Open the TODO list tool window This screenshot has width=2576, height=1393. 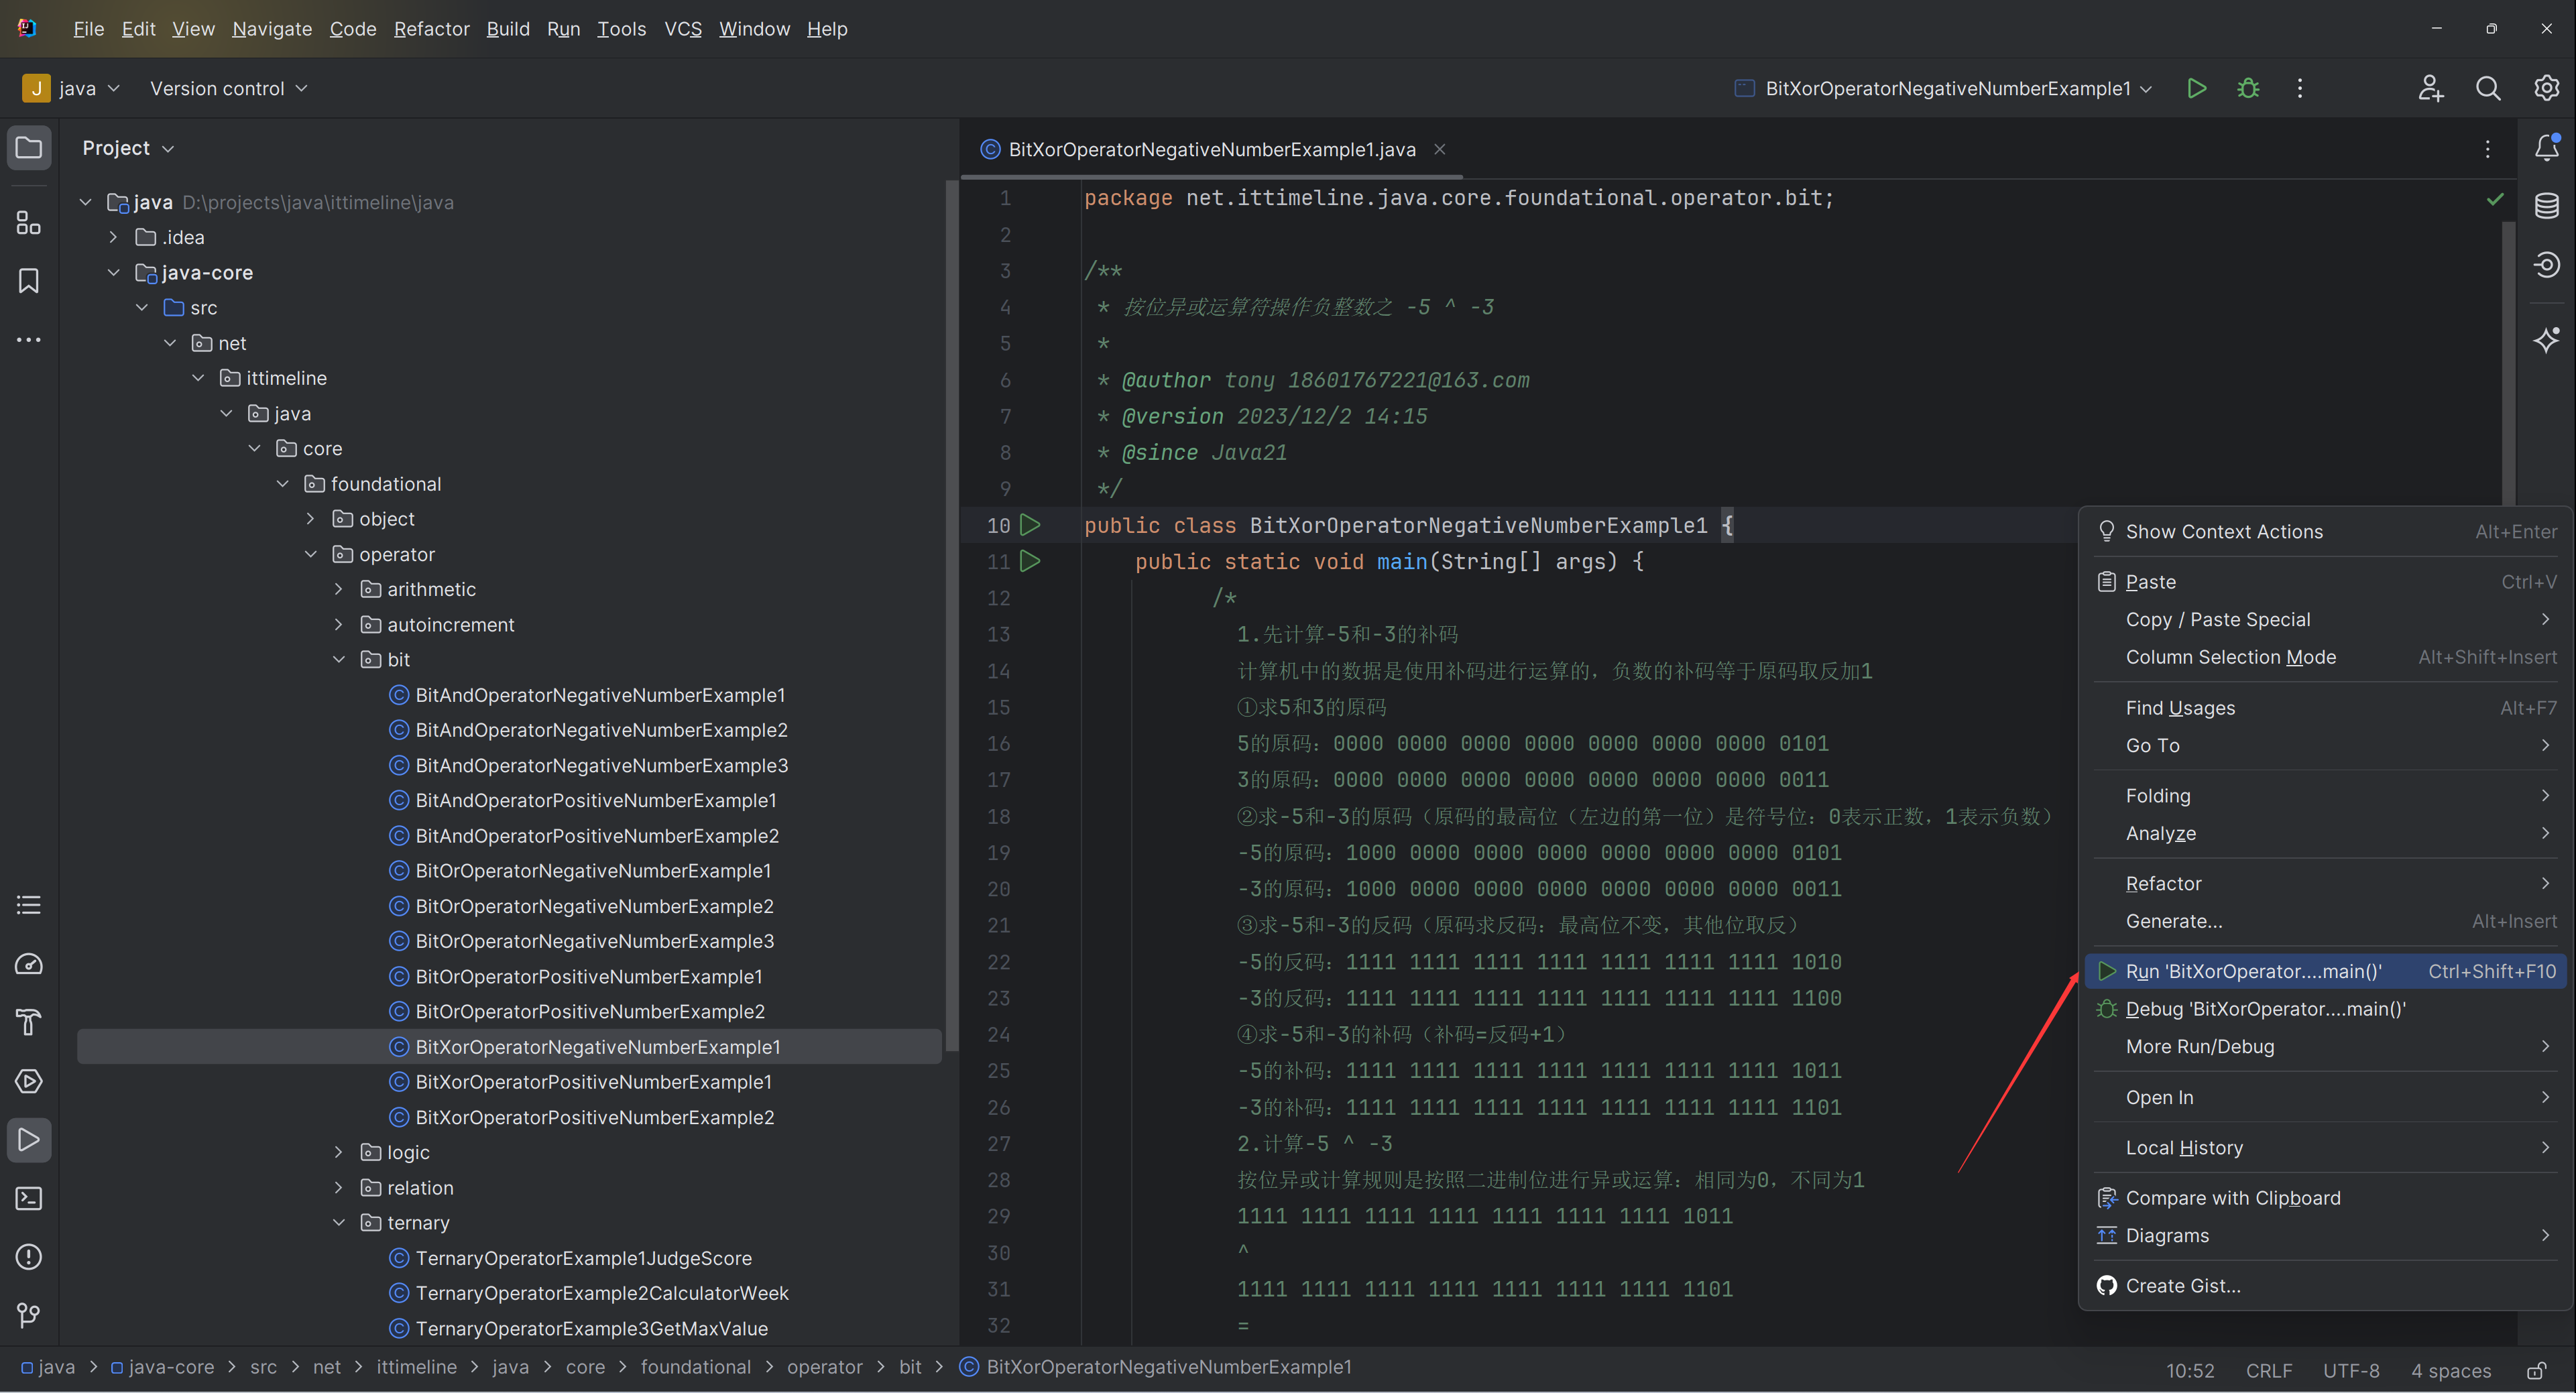[29, 905]
